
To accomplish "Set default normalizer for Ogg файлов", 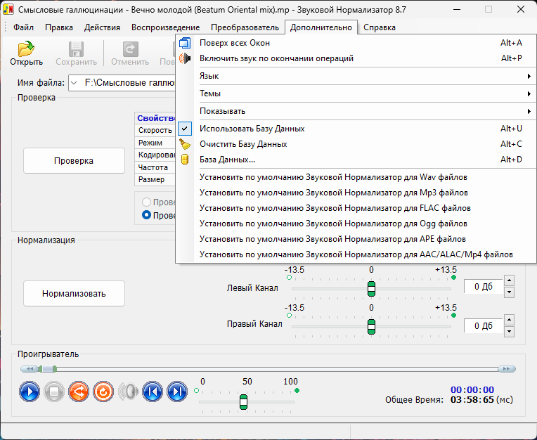I will 356,224.
